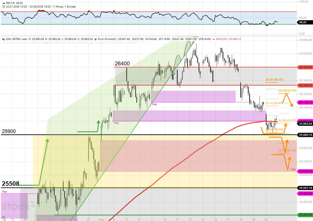Click the price axis label 26.500,00
Screen dimensions: 313x221
pos(306,54)
